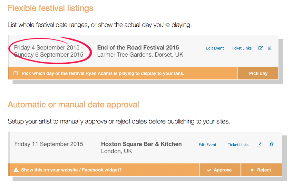Image resolution: width=292 pixels, height=184 pixels.
Task: Edit Event for Hoxton Square Bar & Kitchen
Action: tap(208, 145)
